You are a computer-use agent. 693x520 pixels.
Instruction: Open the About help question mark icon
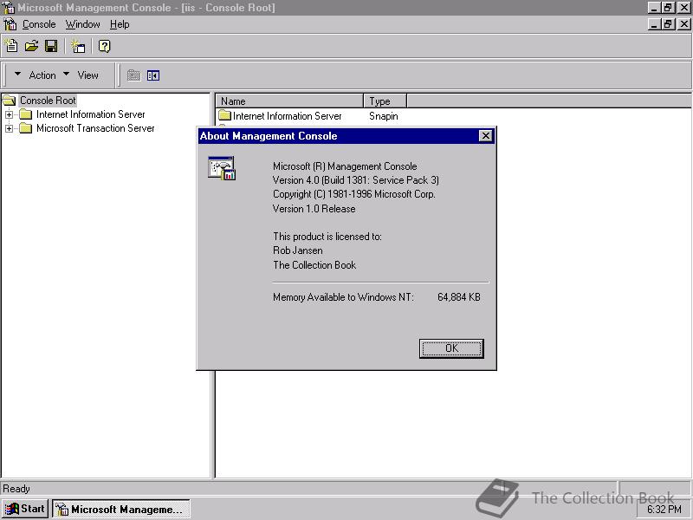coord(104,46)
